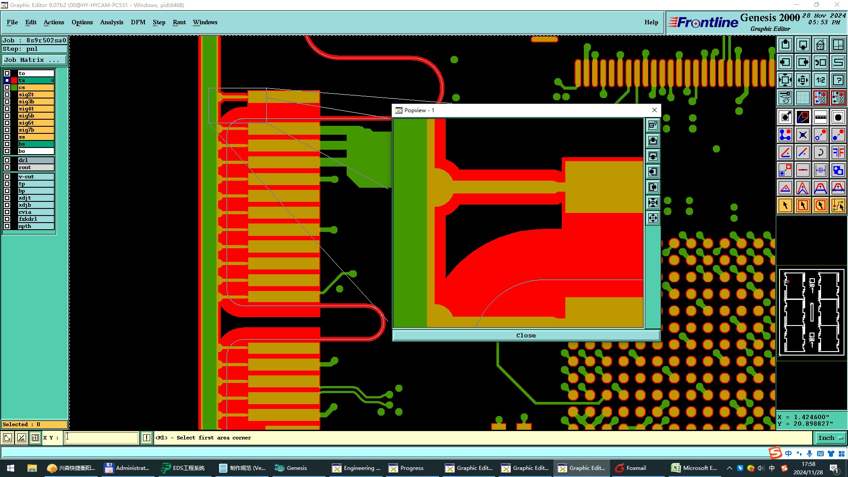This screenshot has width=848, height=477.
Task: Open the Analysis menu
Action: click(111, 22)
